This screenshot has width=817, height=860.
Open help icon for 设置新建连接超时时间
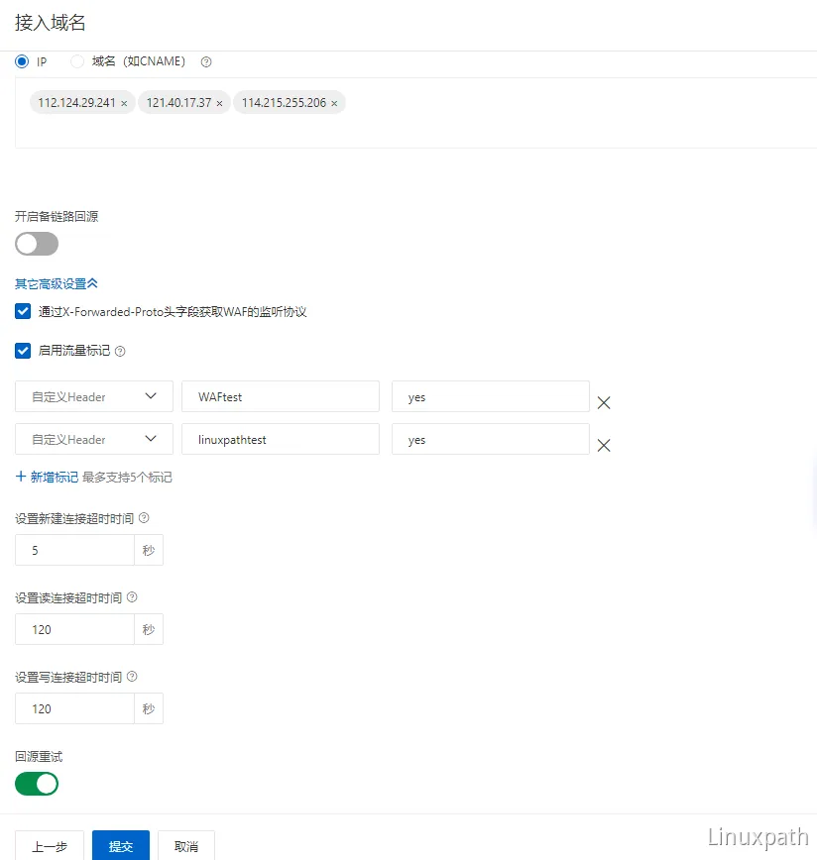pyautogui.click(x=144, y=518)
